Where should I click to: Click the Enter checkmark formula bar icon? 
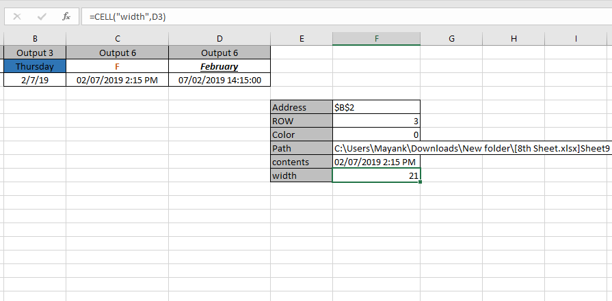tap(42, 17)
